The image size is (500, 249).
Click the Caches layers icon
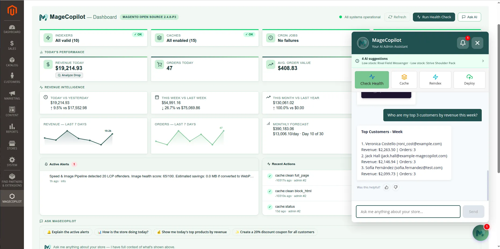159,38
